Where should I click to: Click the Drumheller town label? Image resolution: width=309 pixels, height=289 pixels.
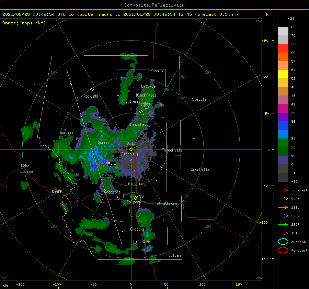pos(201,169)
